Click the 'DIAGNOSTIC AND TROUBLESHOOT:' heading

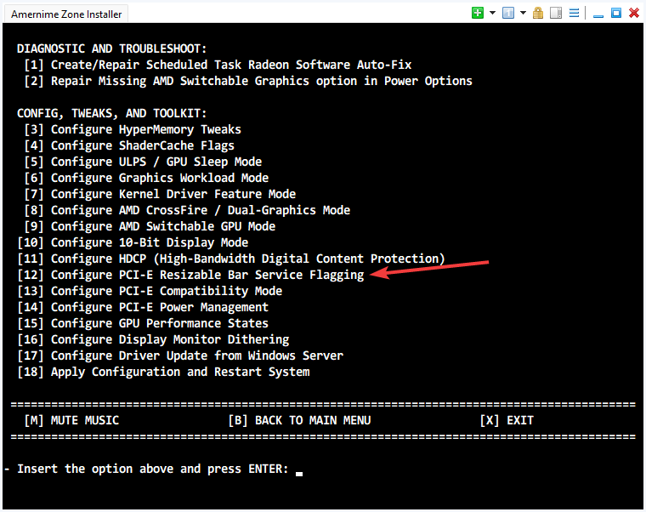coord(111,48)
